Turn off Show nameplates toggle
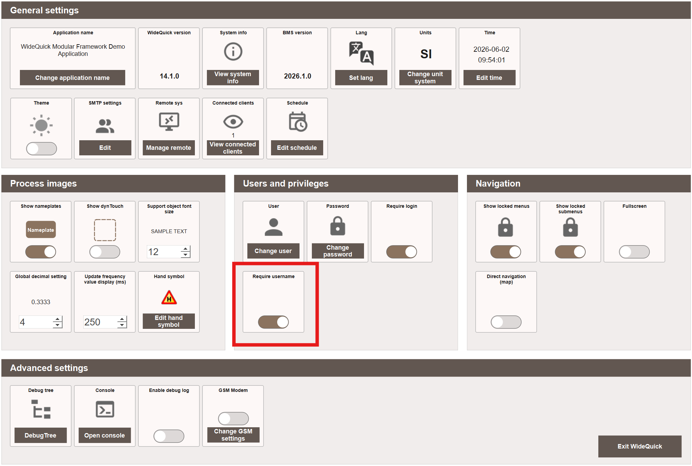Image resolution: width=692 pixels, height=466 pixels. click(40, 252)
